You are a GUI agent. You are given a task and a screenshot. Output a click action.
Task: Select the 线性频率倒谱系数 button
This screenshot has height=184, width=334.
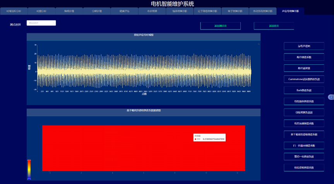coord(304,101)
